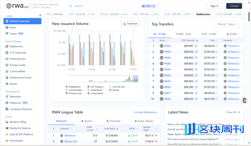Image resolution: width=251 pixels, height=146 pixels.
Task: Click the Stablecoins sidebar icon
Action: [x=7, y=46]
